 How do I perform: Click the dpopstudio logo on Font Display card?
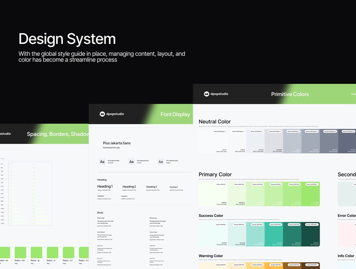pyautogui.click(x=102, y=114)
